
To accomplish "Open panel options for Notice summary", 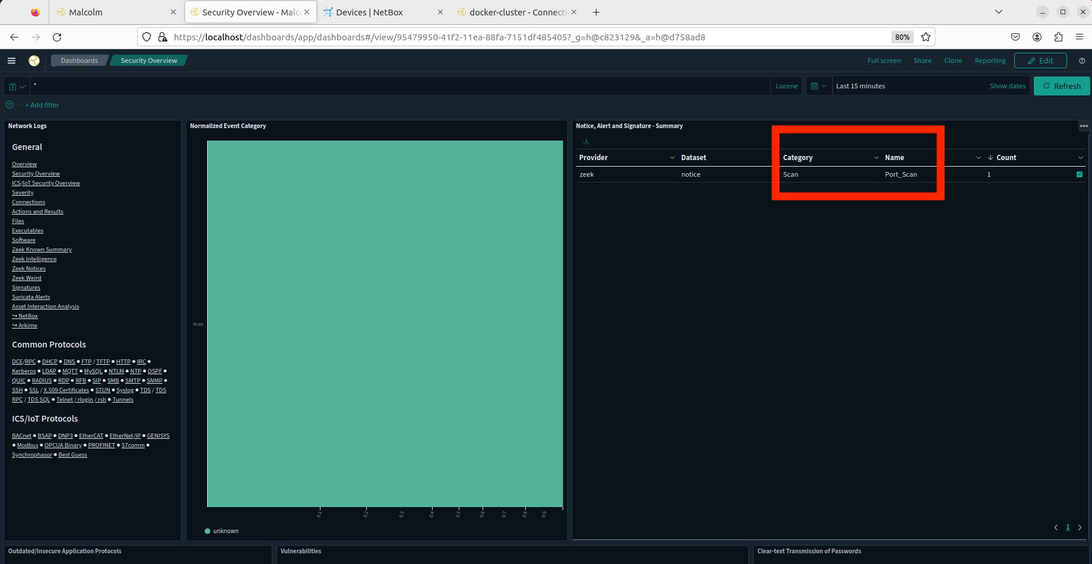I will click(1083, 126).
